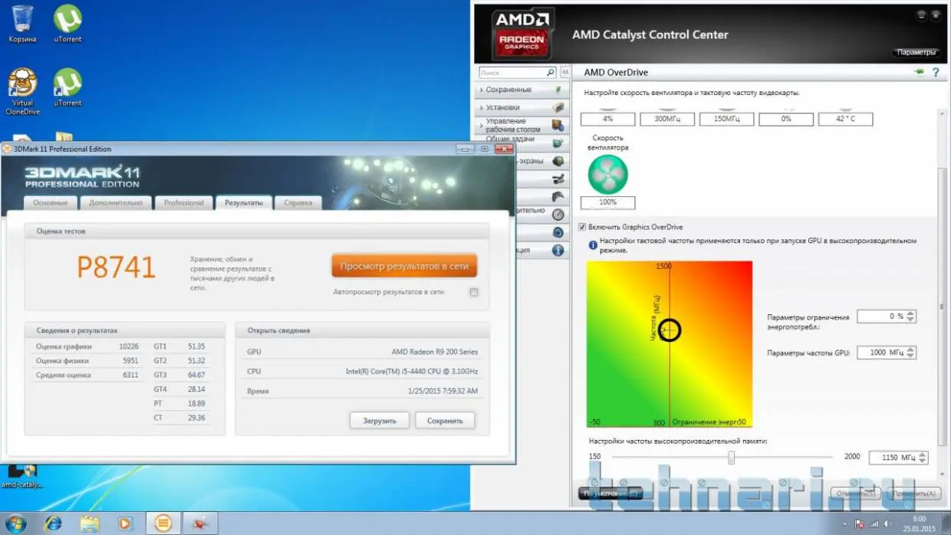Click the green fan speed icon

[607, 174]
